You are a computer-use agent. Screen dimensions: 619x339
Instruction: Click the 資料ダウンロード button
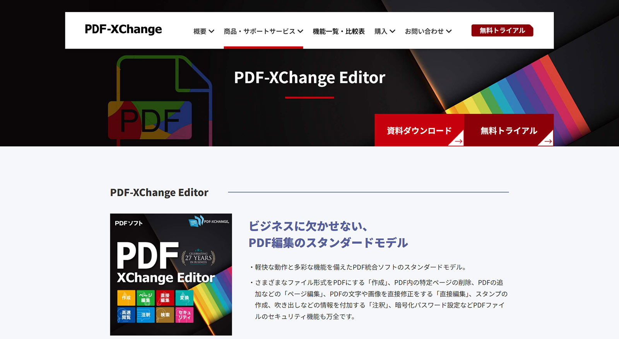pos(419,130)
